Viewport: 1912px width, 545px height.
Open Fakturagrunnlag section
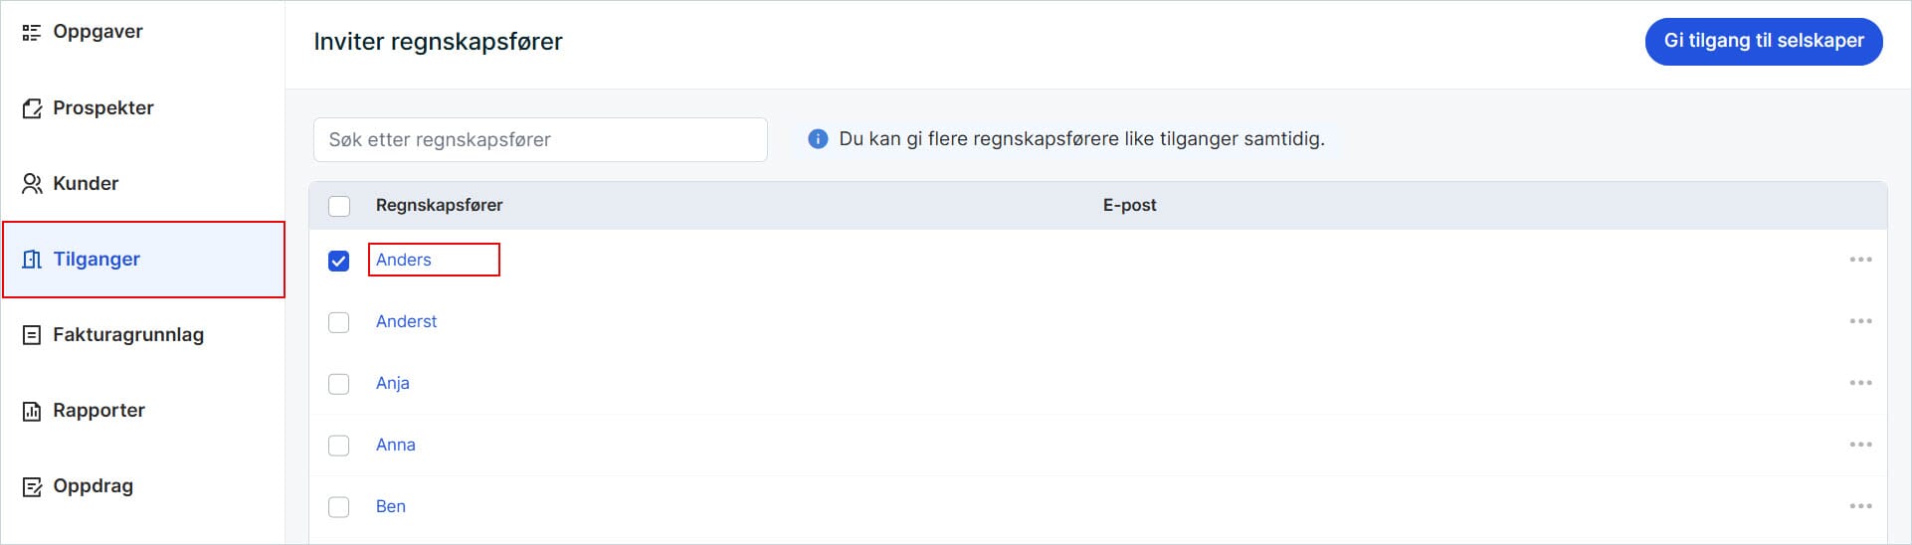point(128,334)
